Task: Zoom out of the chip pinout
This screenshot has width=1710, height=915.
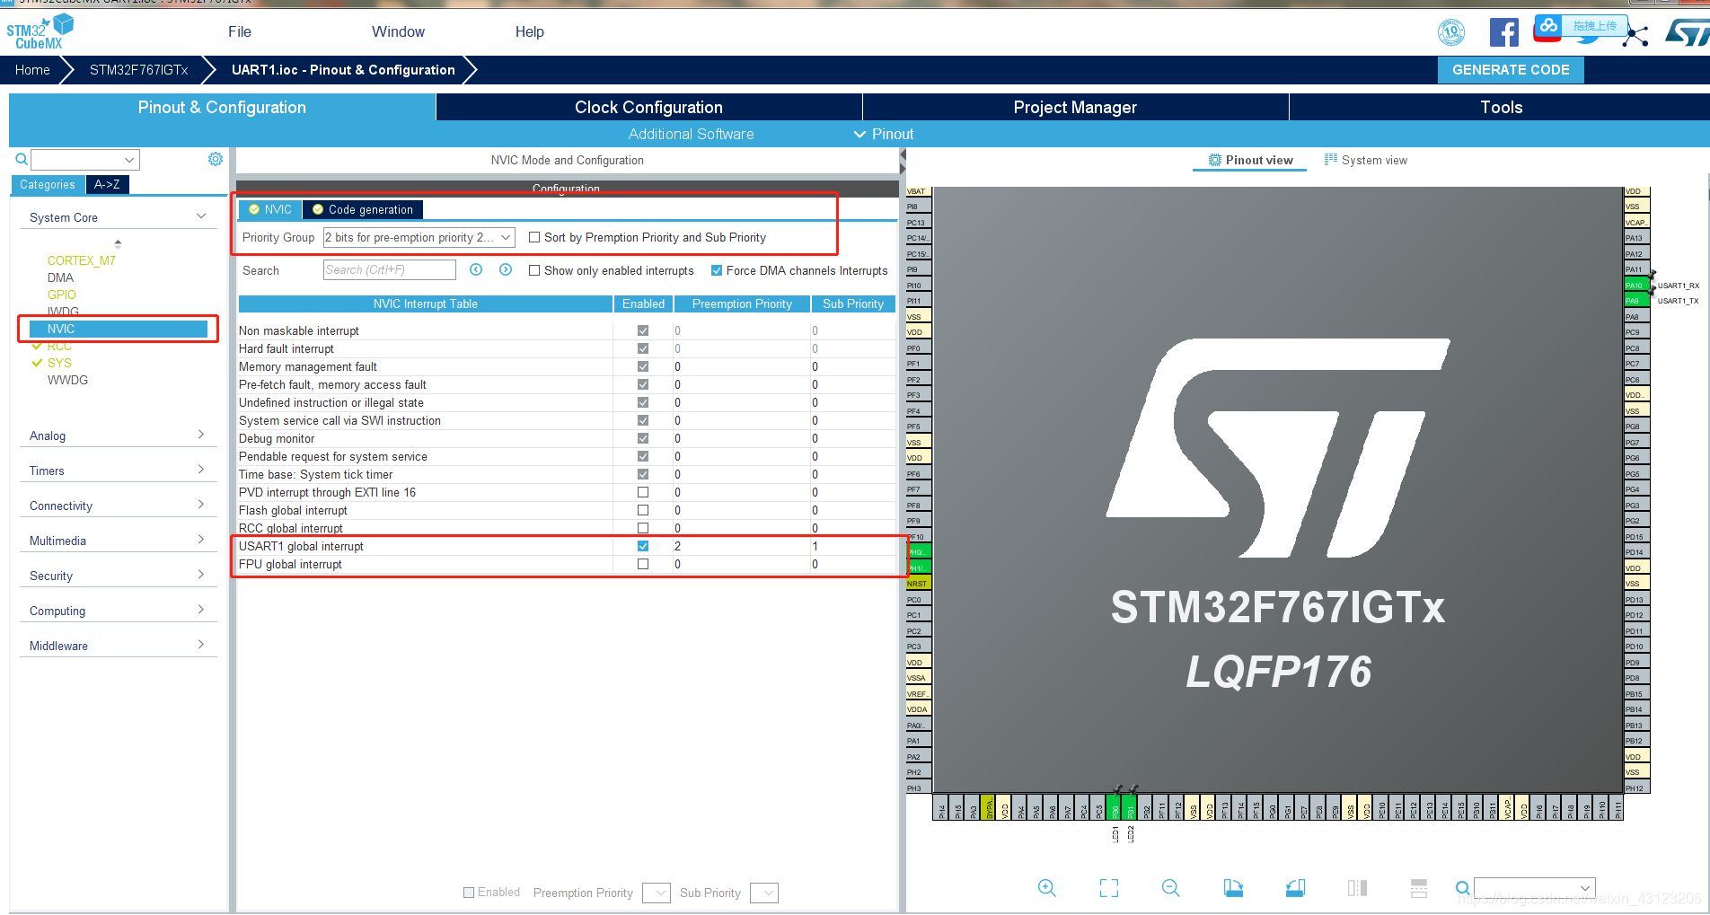Action: coord(1170,888)
